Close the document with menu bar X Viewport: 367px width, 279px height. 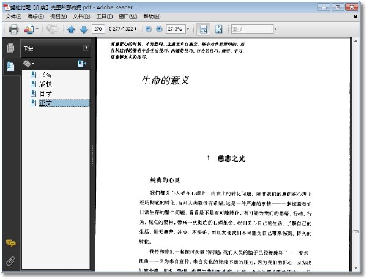coord(355,17)
